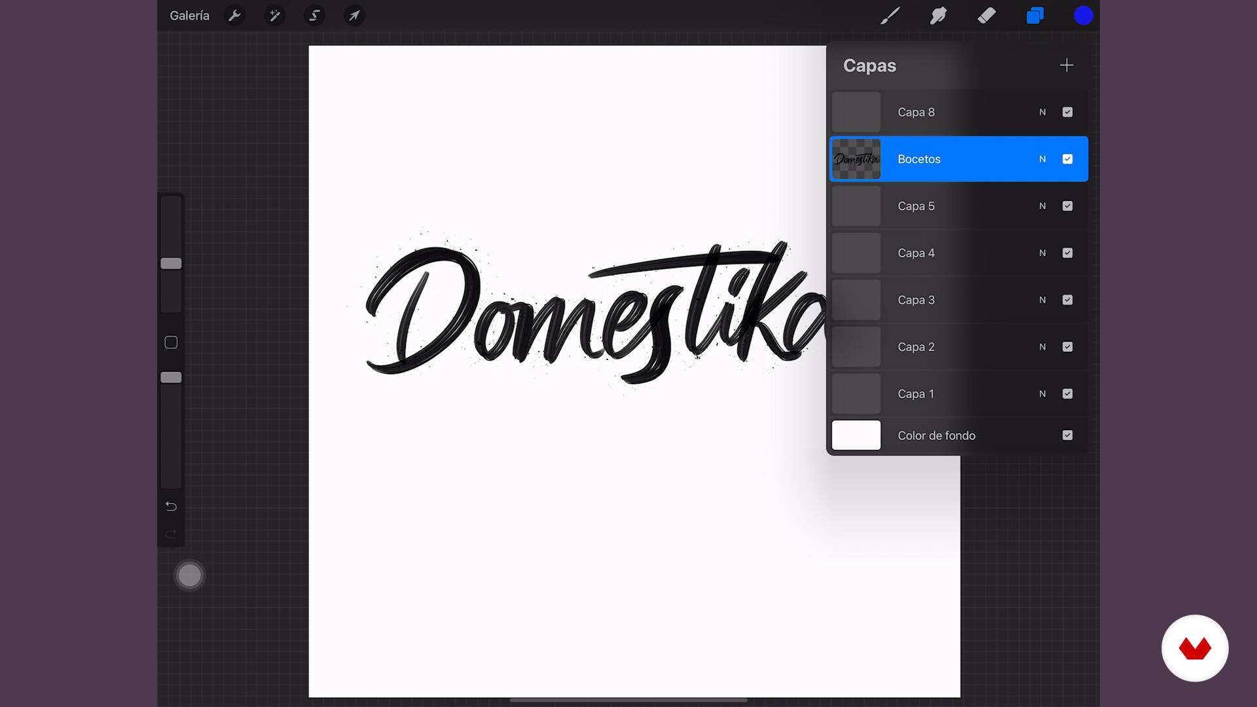Click the Capa 8 layer thumbnail
This screenshot has width=1257, height=707.
(x=856, y=112)
